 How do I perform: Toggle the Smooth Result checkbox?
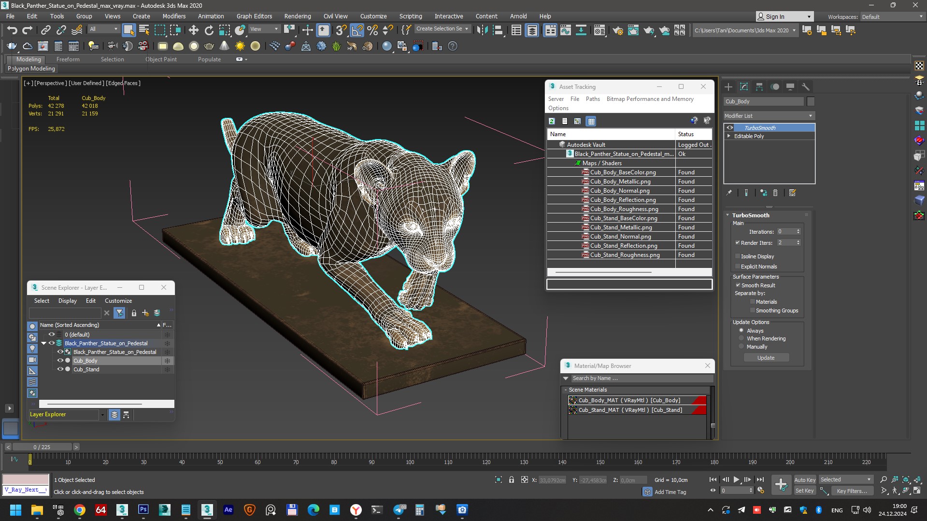point(738,285)
